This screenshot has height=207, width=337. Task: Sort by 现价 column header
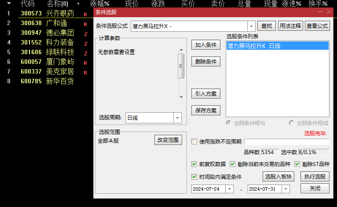[132, 4]
